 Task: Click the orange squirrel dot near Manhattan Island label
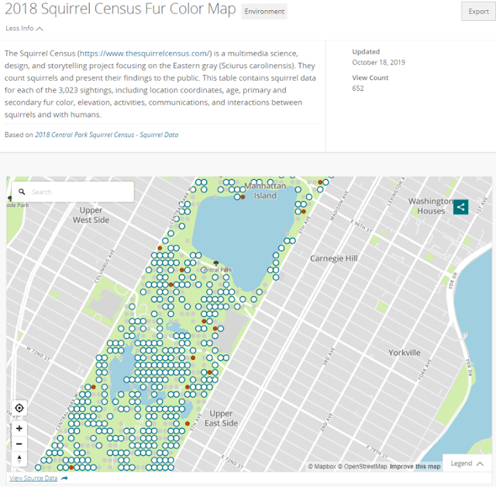[x=243, y=197]
